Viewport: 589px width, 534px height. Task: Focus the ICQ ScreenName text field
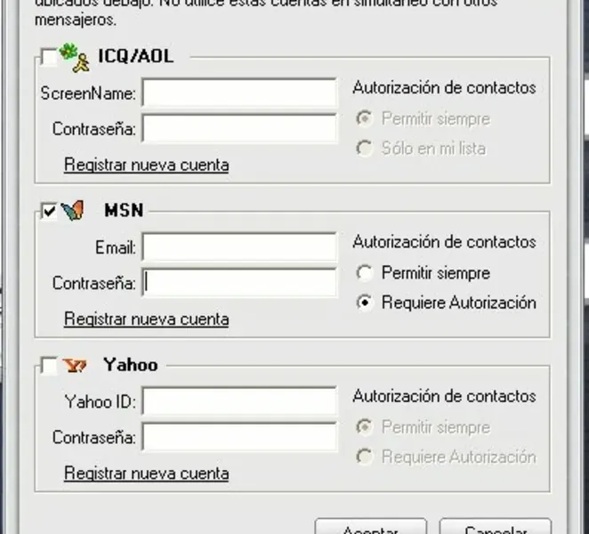[x=239, y=93]
